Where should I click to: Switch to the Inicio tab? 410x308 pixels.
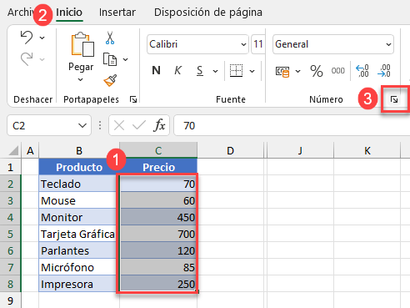pos(69,13)
